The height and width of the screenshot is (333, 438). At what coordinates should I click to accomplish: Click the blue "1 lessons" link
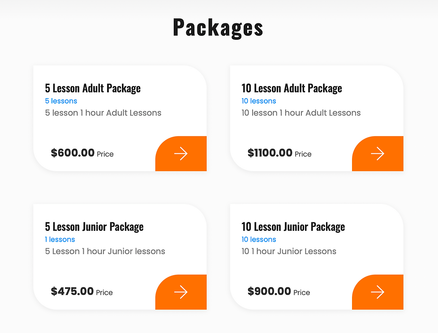[60, 239]
